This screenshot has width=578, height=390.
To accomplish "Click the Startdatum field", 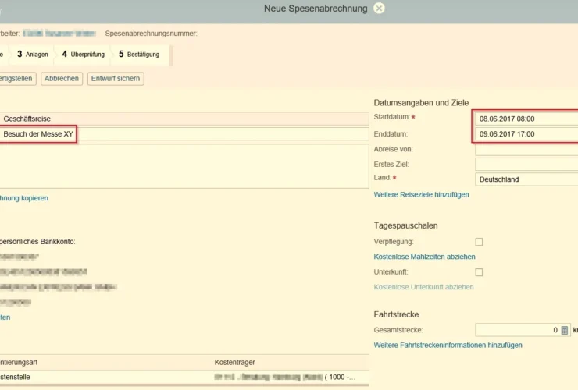I will (x=526, y=119).
